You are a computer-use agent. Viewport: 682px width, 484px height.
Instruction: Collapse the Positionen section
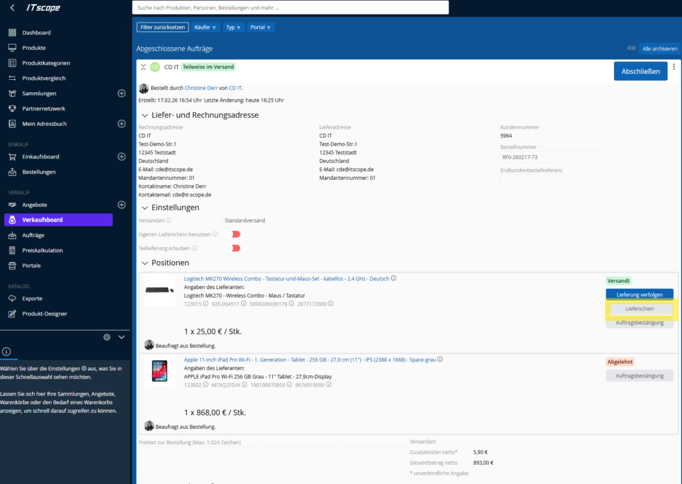[x=144, y=263]
